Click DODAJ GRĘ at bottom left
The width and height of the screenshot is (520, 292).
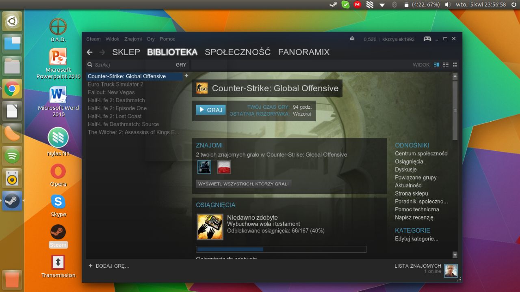tap(108, 266)
